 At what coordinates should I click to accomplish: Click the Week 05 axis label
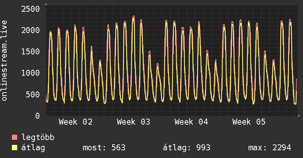click(x=249, y=122)
